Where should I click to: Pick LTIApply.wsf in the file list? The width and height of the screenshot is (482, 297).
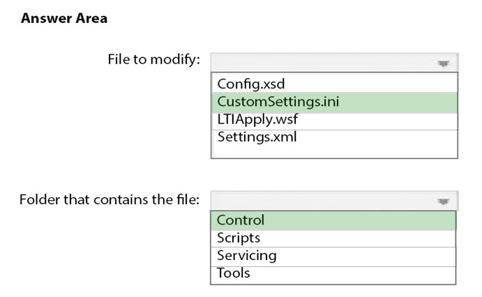tap(334, 121)
